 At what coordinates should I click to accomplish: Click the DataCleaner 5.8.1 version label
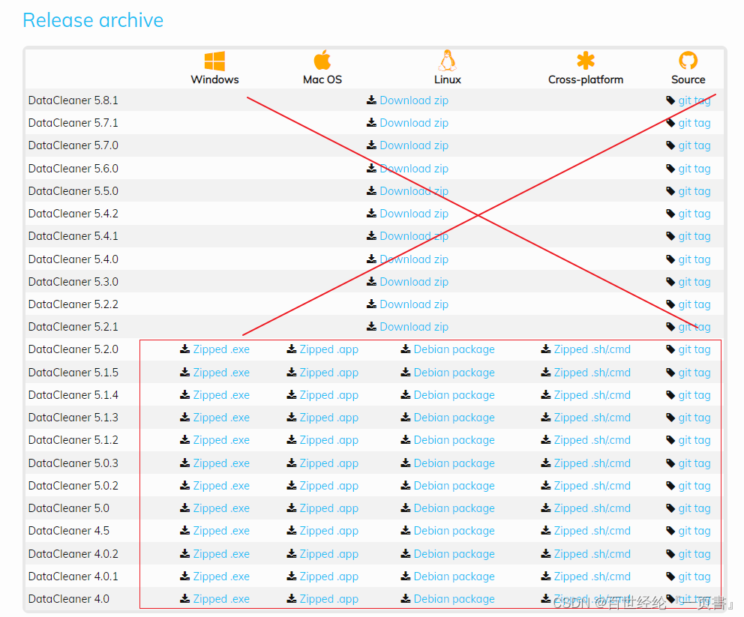73,100
